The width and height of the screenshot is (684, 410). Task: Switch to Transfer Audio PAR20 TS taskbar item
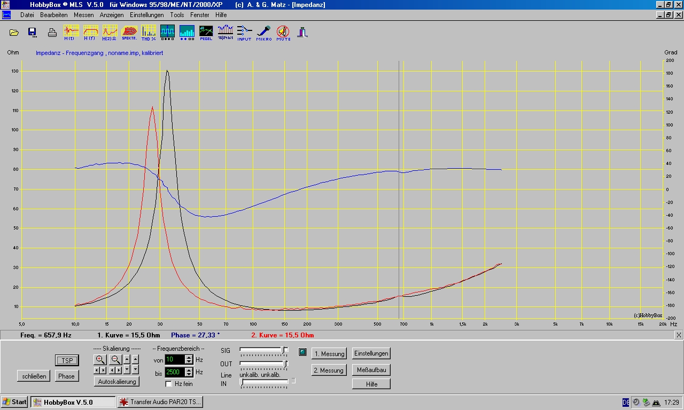[x=160, y=402]
